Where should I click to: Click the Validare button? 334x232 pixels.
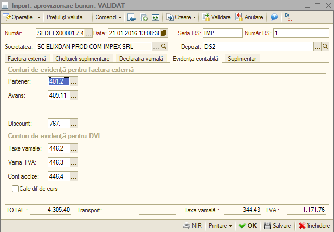(x=216, y=17)
